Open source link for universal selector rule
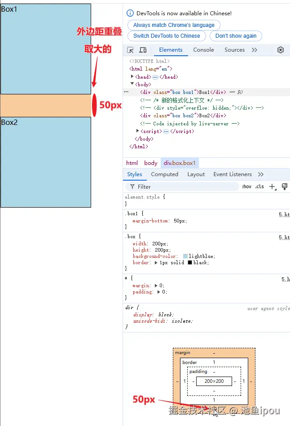The height and width of the screenshot is (426, 290). point(286,279)
